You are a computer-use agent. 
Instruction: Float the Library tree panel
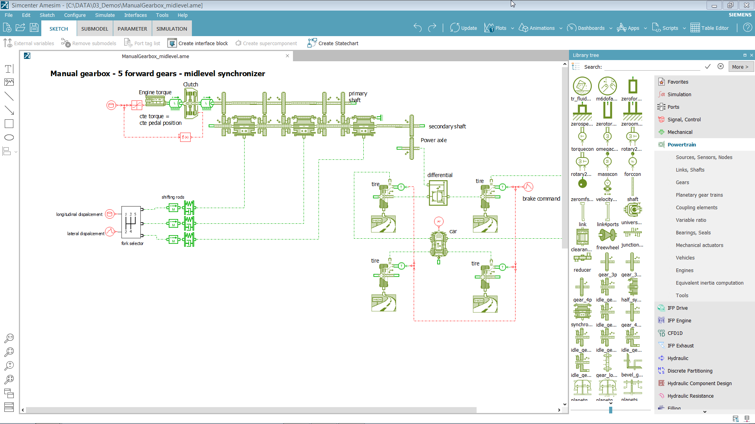[745, 55]
